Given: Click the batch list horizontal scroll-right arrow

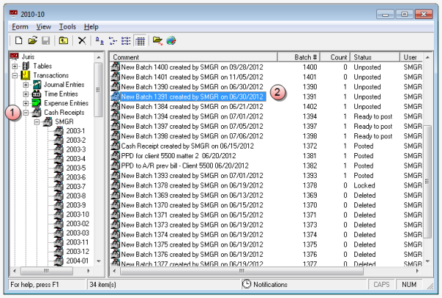Looking at the screenshot, I should [418, 271].
